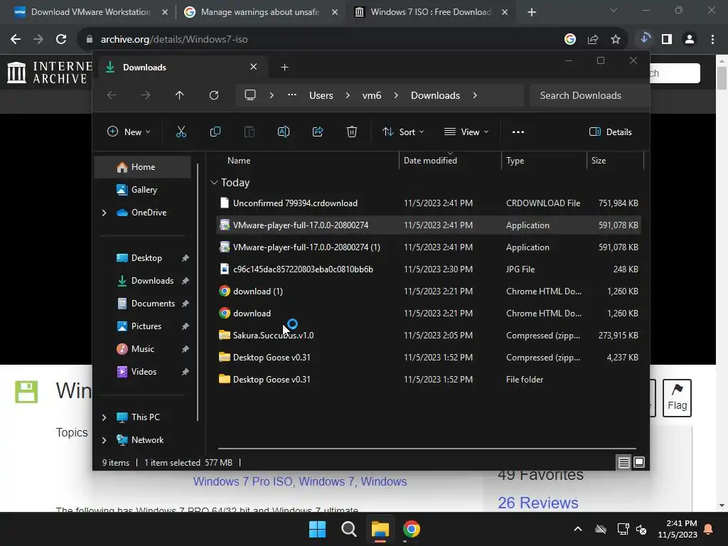Click the Share icon in Explorer toolbar
The height and width of the screenshot is (546, 728).
pyautogui.click(x=318, y=132)
